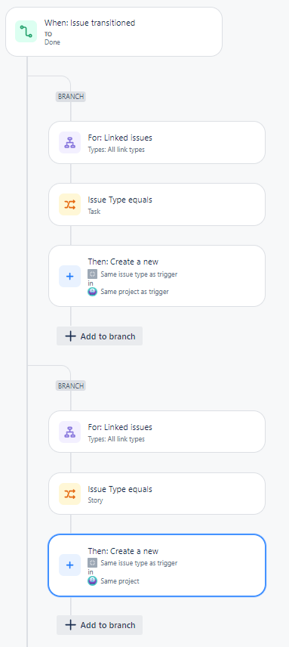
Task: Click the orange condition icon beside Story
Action: [69, 494]
